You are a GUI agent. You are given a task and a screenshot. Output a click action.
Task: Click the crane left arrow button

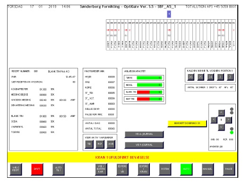214,120
